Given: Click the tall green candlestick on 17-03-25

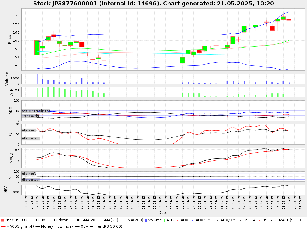Looking at the screenshot, I should 37,48.
